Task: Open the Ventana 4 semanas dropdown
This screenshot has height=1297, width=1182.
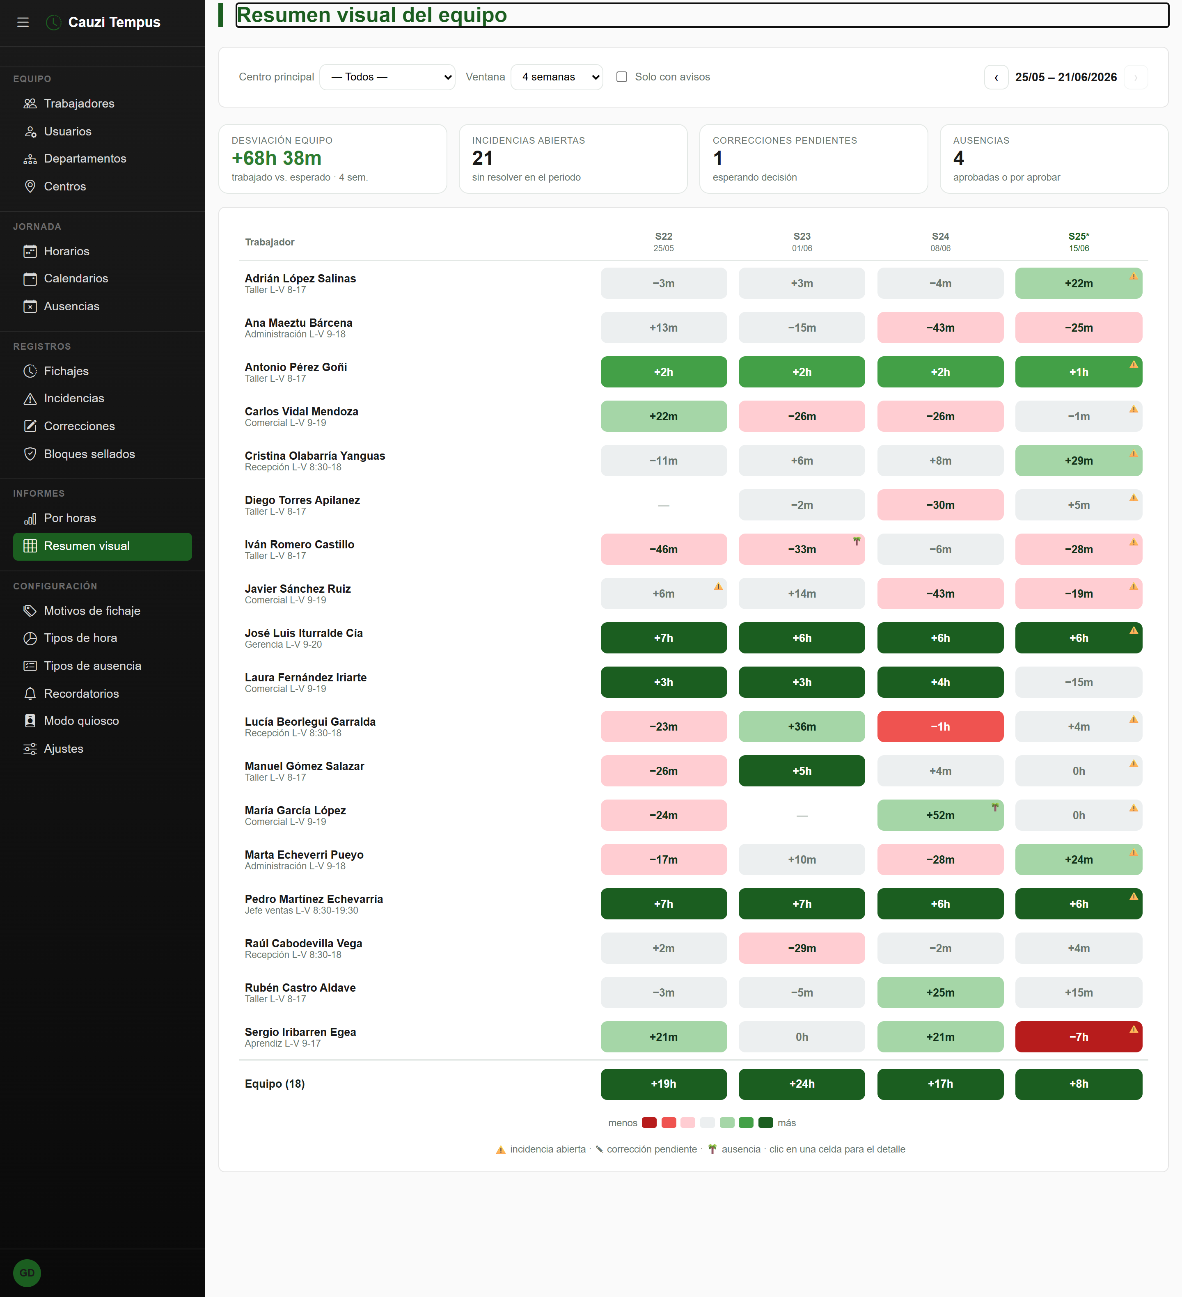Action: tap(557, 77)
